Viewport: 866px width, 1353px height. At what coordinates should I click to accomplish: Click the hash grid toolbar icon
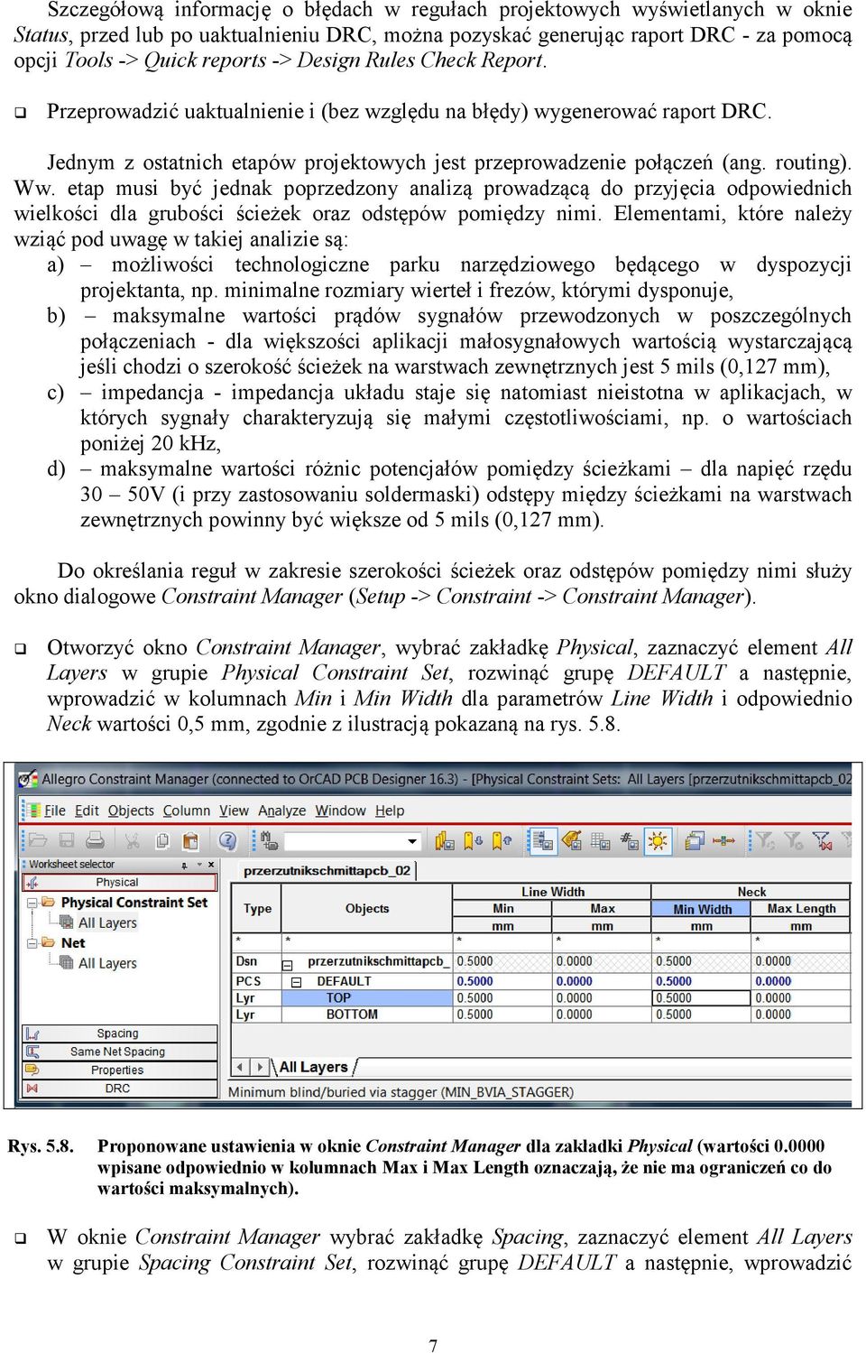pyautogui.click(x=629, y=840)
